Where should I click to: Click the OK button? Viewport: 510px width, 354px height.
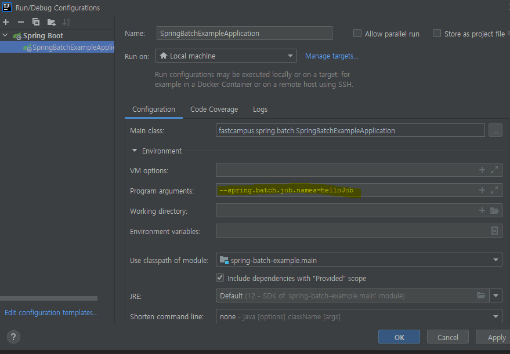(x=399, y=337)
